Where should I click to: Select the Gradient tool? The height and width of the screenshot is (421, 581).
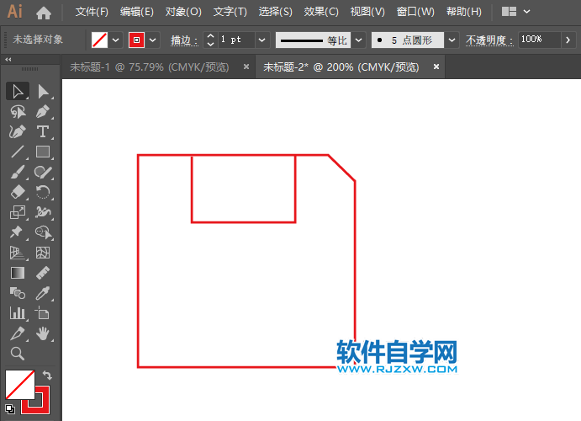[x=18, y=273]
